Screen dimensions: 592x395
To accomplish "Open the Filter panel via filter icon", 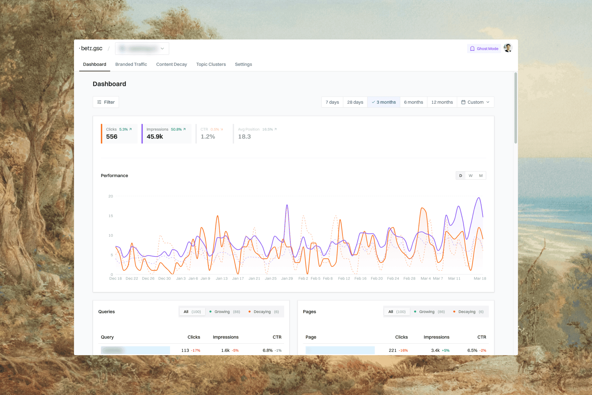I will click(99, 102).
